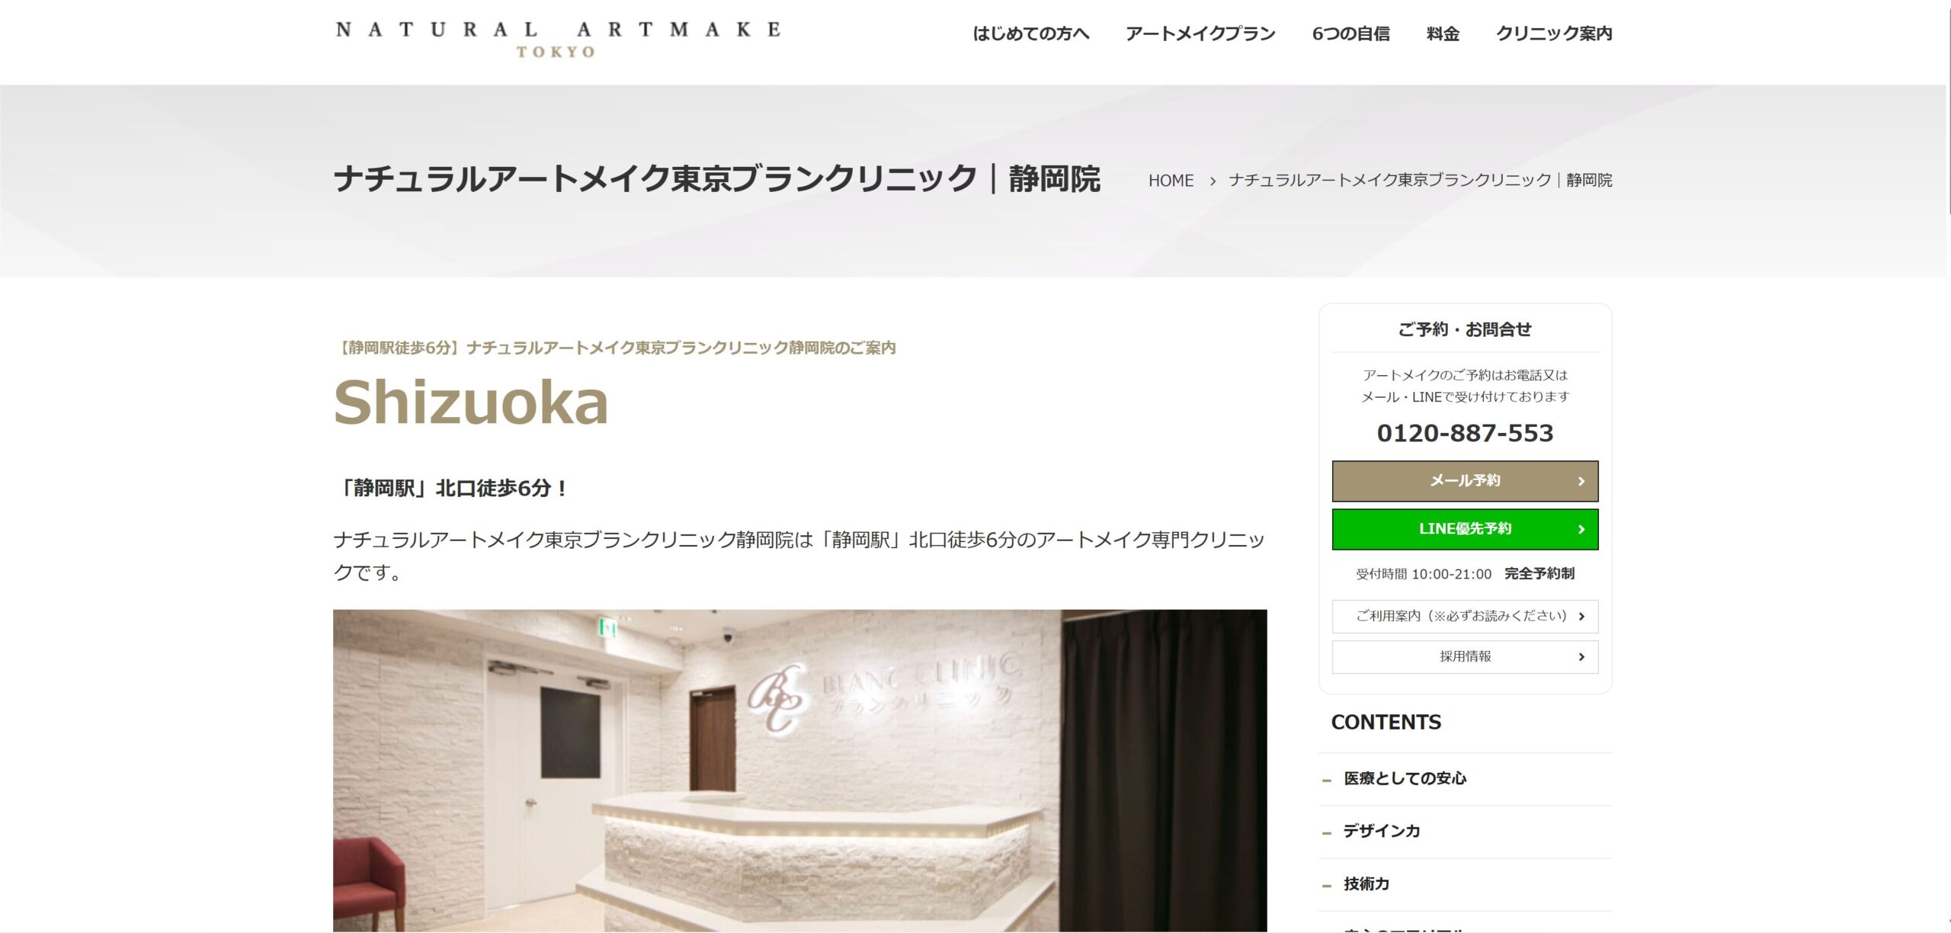
Task: Click the HOME breadcrumb link
Action: pyautogui.click(x=1171, y=181)
